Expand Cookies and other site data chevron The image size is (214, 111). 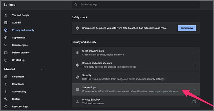[194, 65]
